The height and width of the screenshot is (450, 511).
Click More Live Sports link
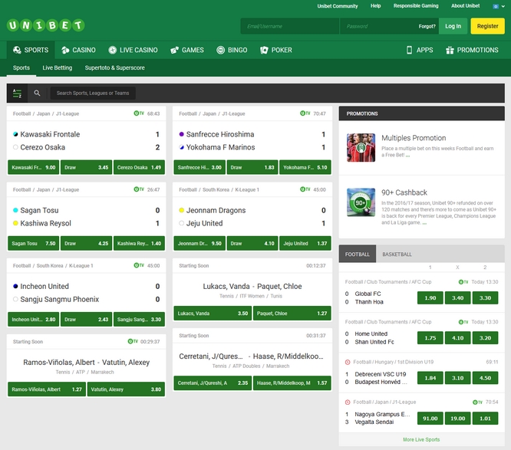(421, 439)
